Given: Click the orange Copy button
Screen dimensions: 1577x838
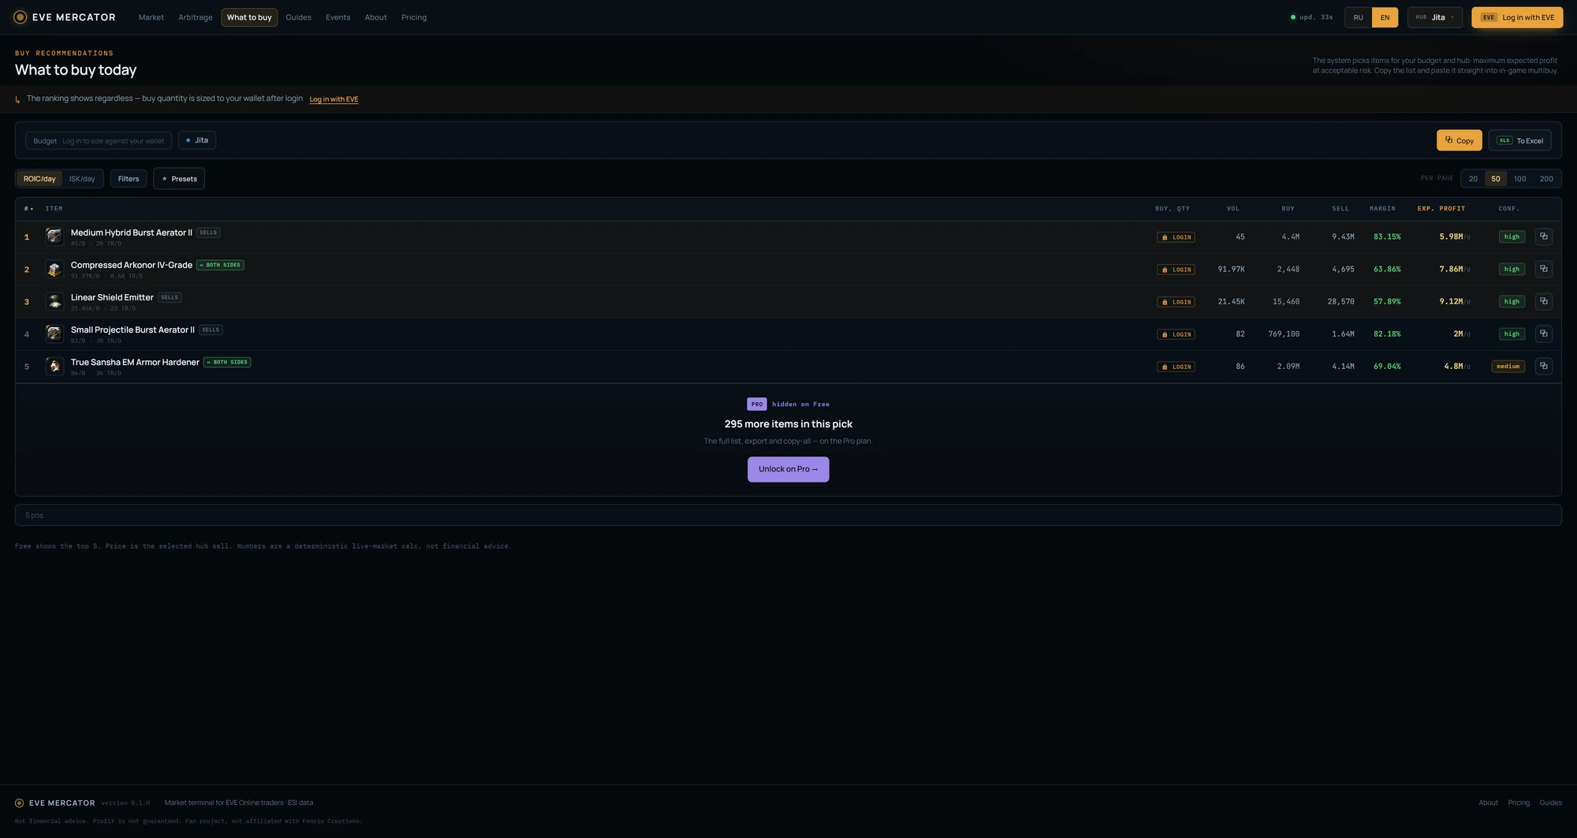Looking at the screenshot, I should tap(1459, 140).
